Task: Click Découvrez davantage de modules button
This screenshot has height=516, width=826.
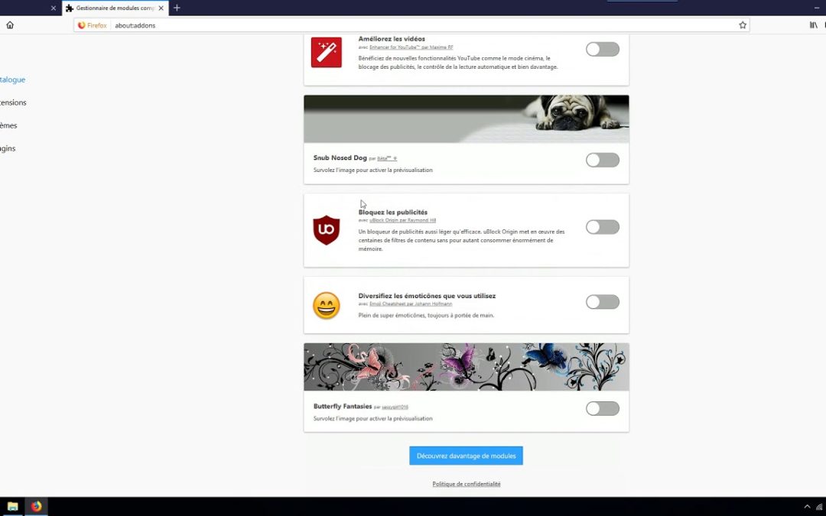Action: tap(466, 455)
